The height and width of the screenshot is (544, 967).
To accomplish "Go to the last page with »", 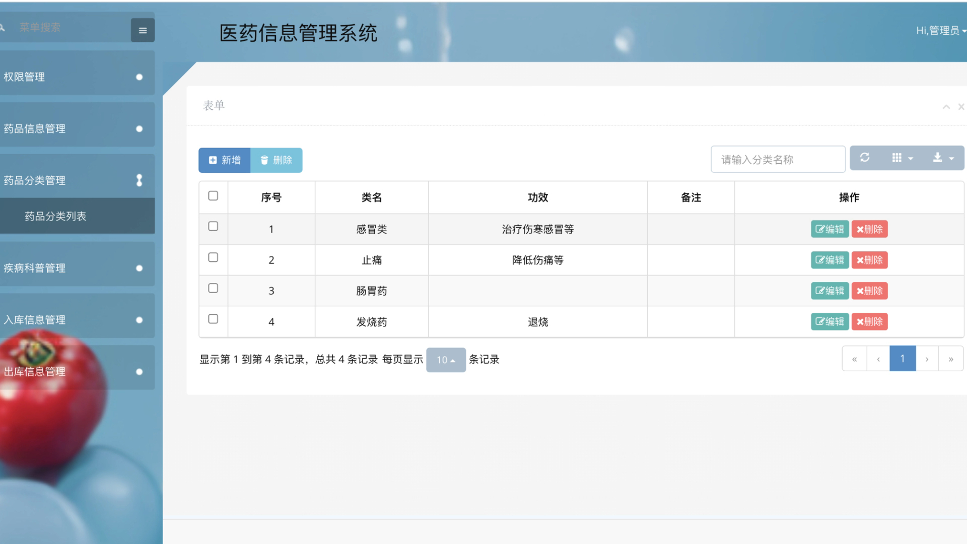I will [951, 359].
